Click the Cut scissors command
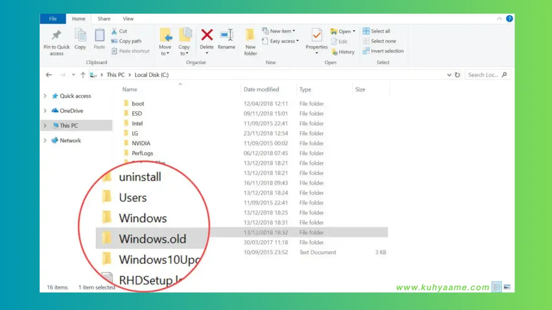Image resolution: width=552 pixels, height=310 pixels. tap(119, 31)
